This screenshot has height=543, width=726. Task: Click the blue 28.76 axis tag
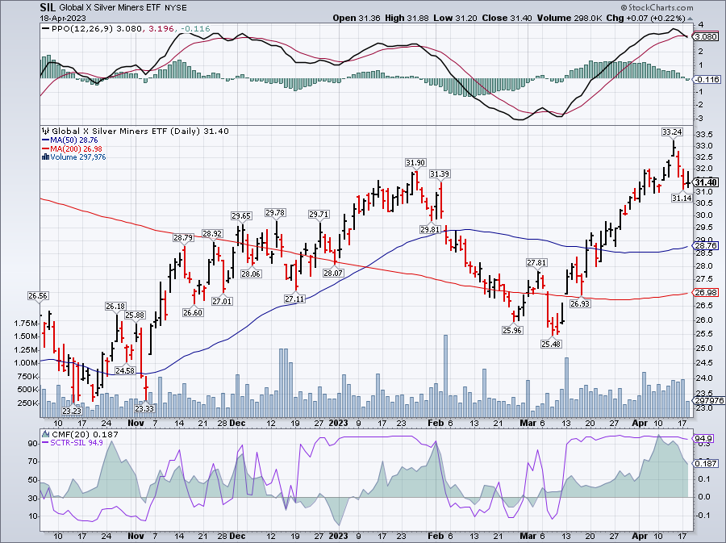706,245
